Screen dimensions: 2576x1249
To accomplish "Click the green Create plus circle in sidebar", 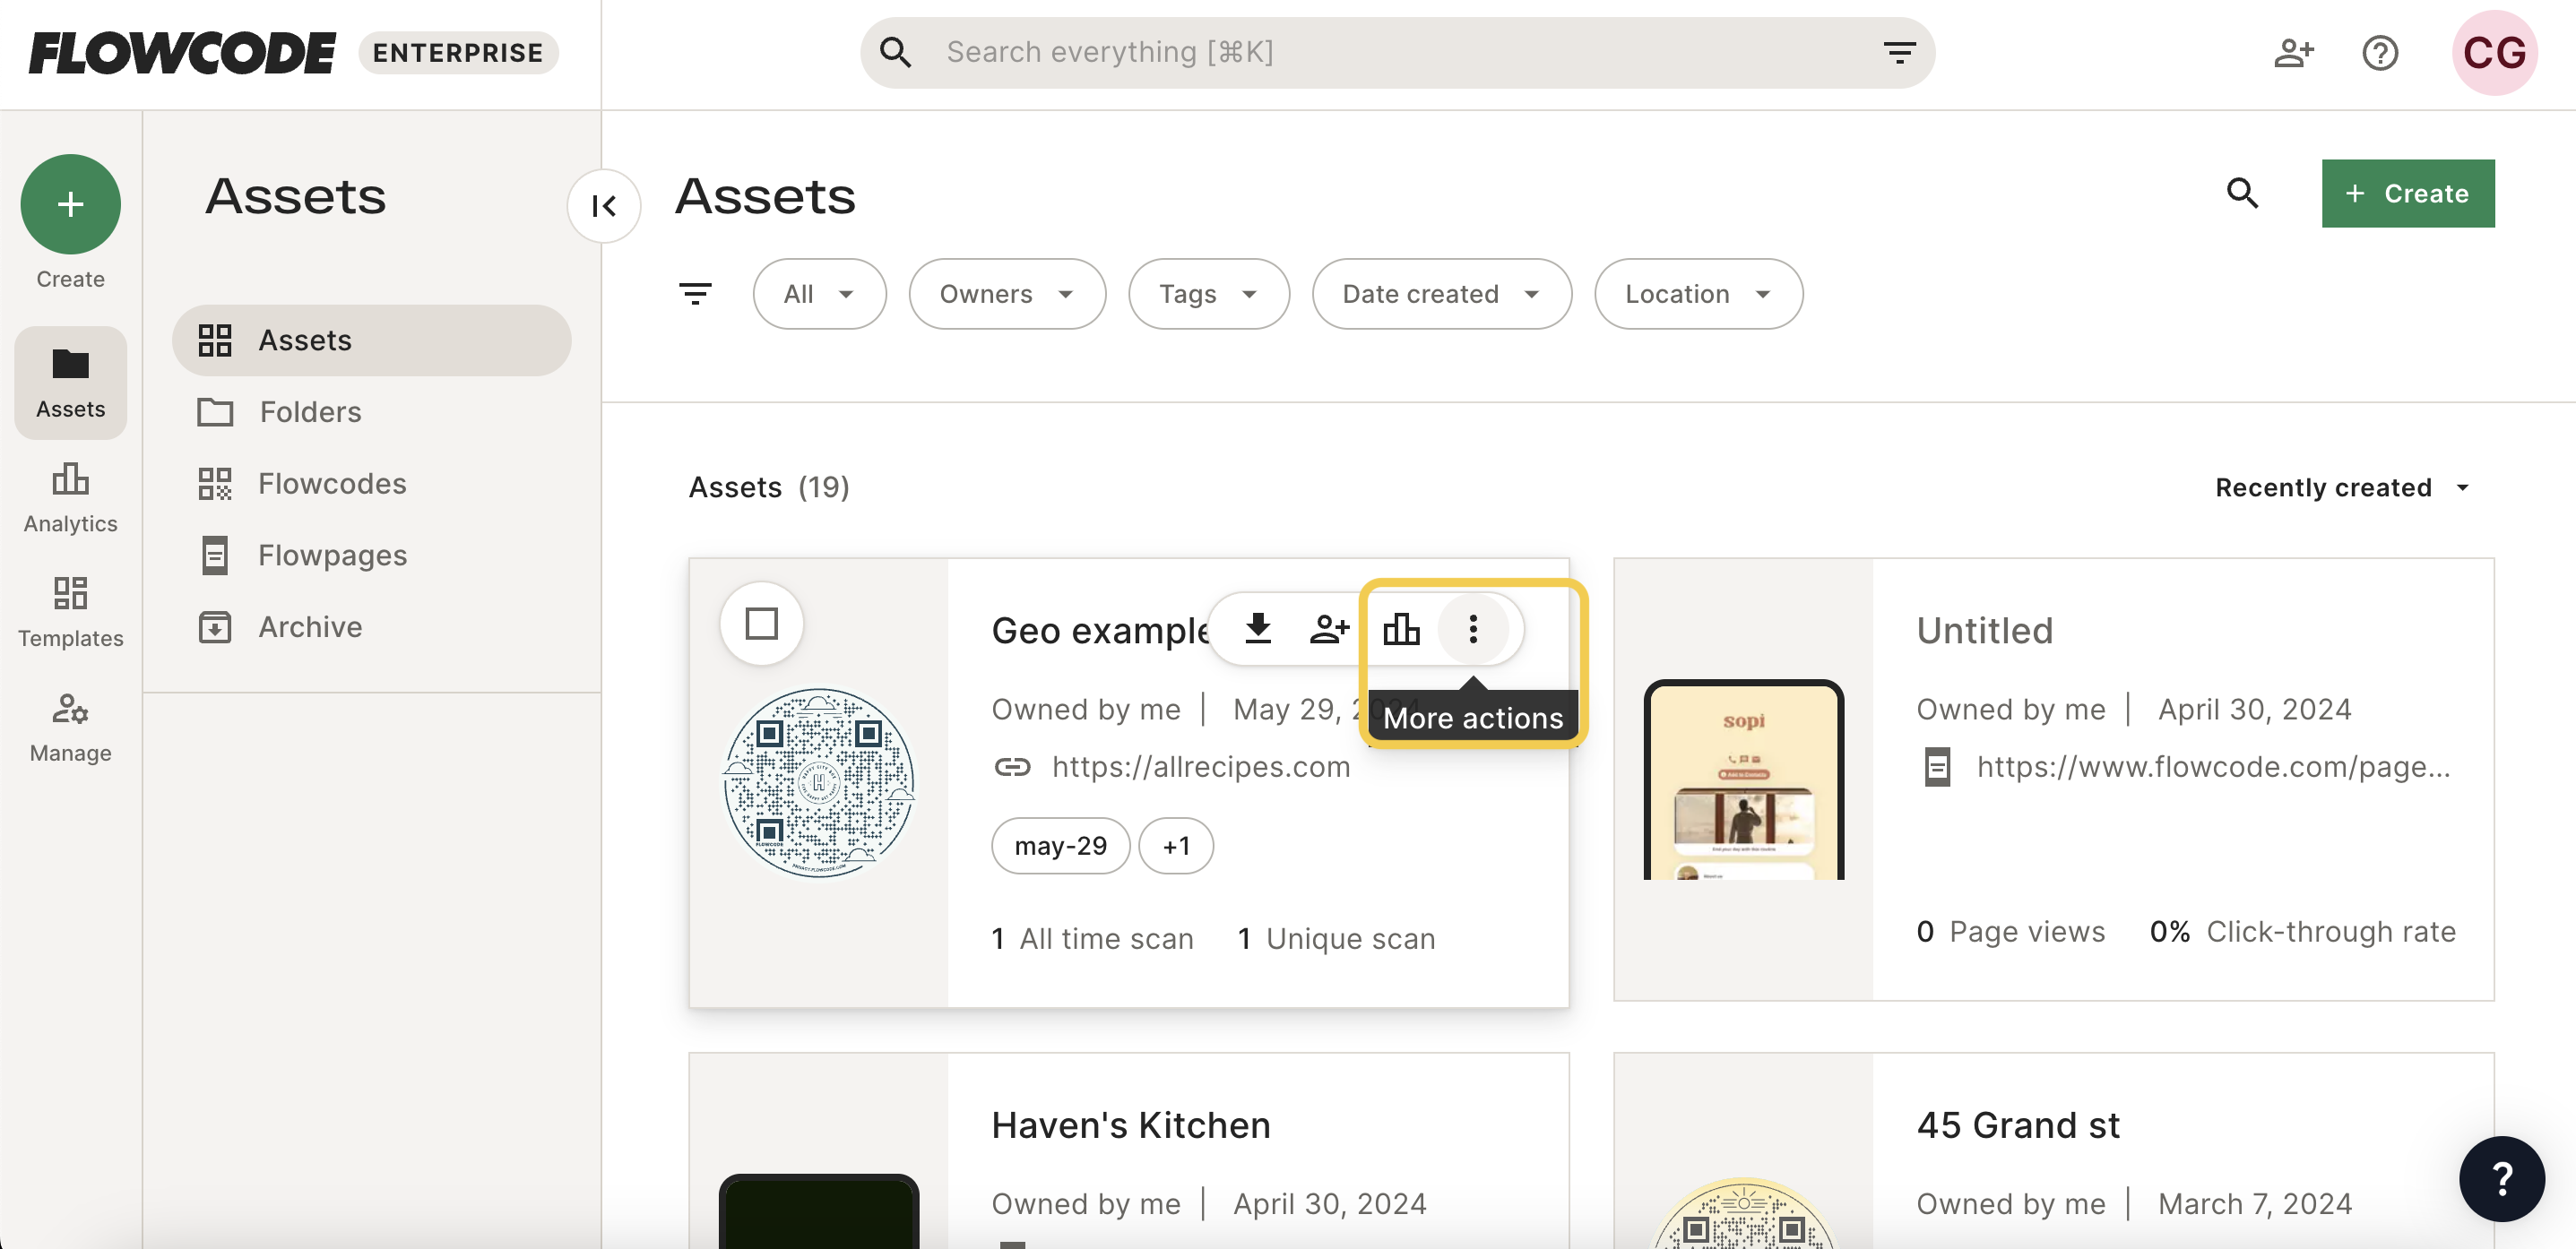I will pos(70,204).
